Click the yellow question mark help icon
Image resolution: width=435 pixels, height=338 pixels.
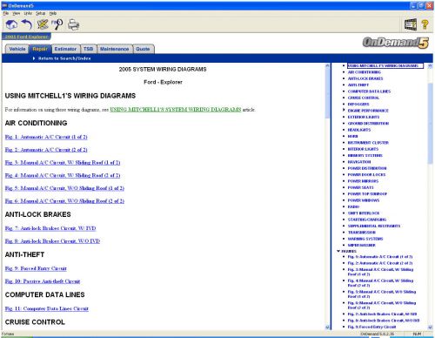(425, 24)
